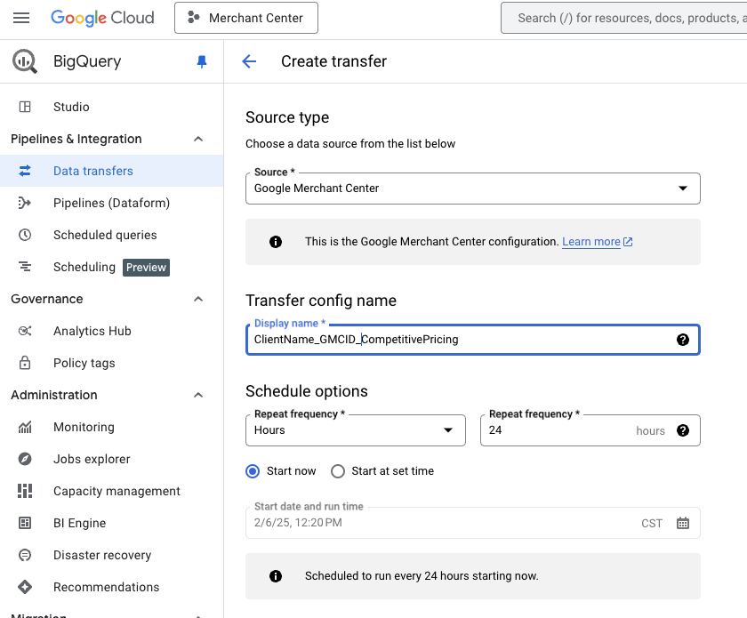747x618 pixels.
Task: Collapse the Pipelines & Integration section
Action: 198,139
